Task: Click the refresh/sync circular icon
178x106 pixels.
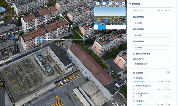Action: click(x=111, y=3)
